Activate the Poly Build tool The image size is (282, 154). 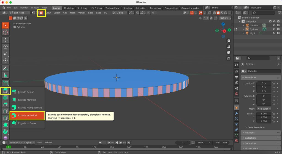pos(6,125)
